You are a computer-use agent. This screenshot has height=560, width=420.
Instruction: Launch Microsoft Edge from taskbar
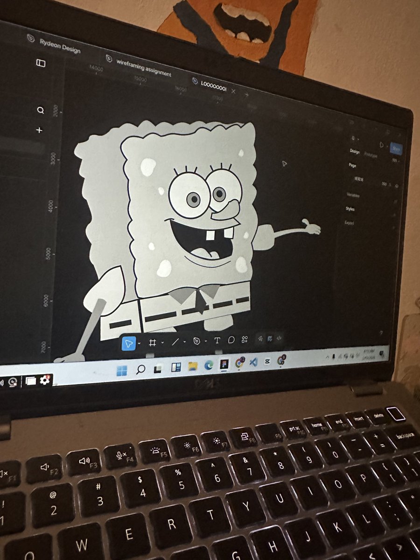click(x=209, y=365)
